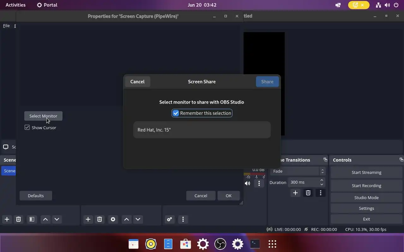Increase Duration with the spinner up arrow
The width and height of the screenshot is (404, 252).
tap(322, 180)
